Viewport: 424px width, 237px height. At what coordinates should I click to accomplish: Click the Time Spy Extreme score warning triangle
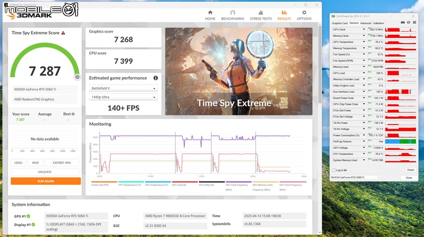63,33
